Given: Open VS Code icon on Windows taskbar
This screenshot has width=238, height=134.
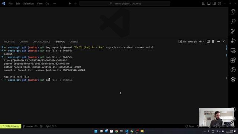Looking at the screenshot, I should coord(126,131).
